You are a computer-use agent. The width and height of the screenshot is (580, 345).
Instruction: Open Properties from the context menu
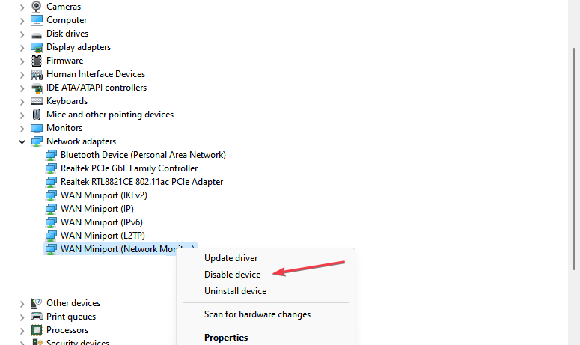[x=226, y=338]
